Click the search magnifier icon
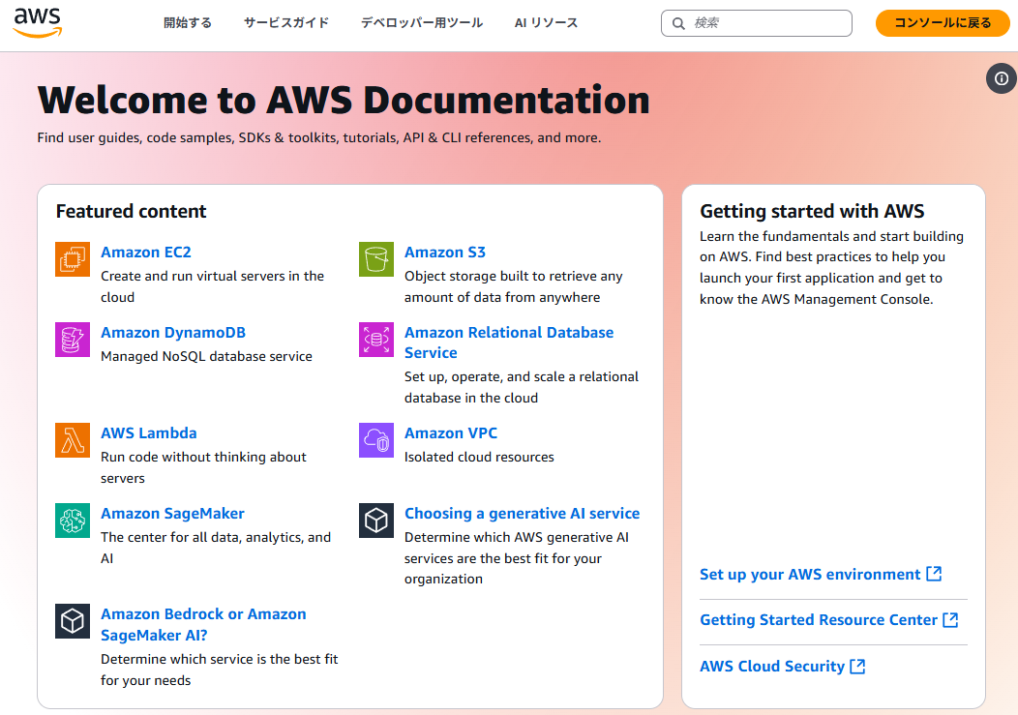The width and height of the screenshot is (1018, 715). pos(678,23)
